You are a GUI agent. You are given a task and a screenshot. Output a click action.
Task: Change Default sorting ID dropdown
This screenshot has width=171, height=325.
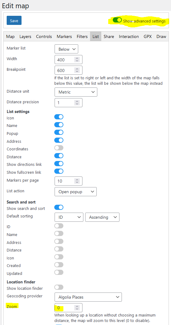[69, 217]
